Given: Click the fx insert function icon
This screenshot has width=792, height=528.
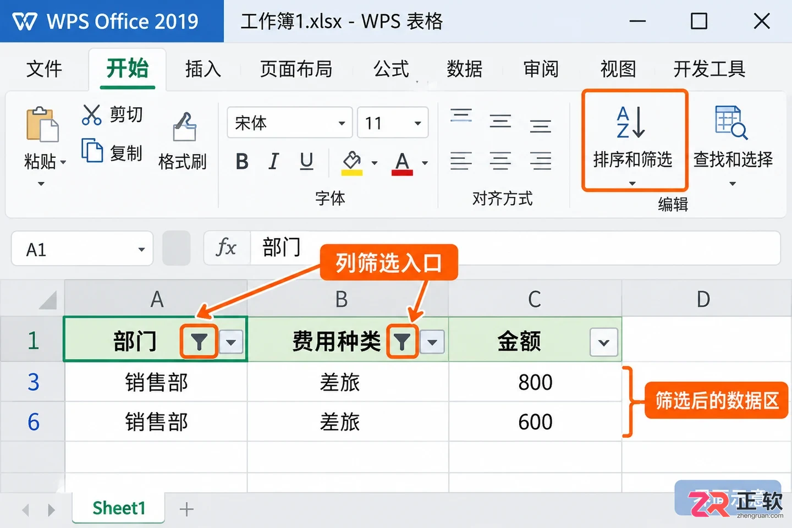Looking at the screenshot, I should click(227, 248).
